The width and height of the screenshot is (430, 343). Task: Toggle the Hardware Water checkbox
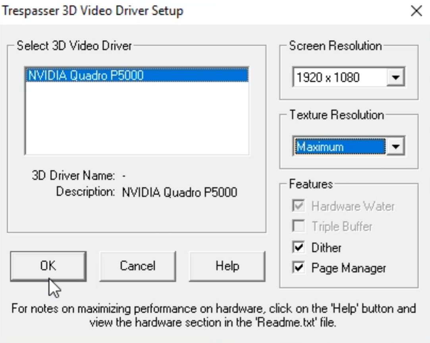[299, 206]
